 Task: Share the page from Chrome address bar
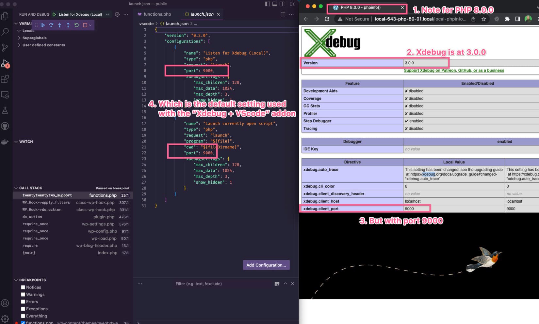click(x=473, y=19)
